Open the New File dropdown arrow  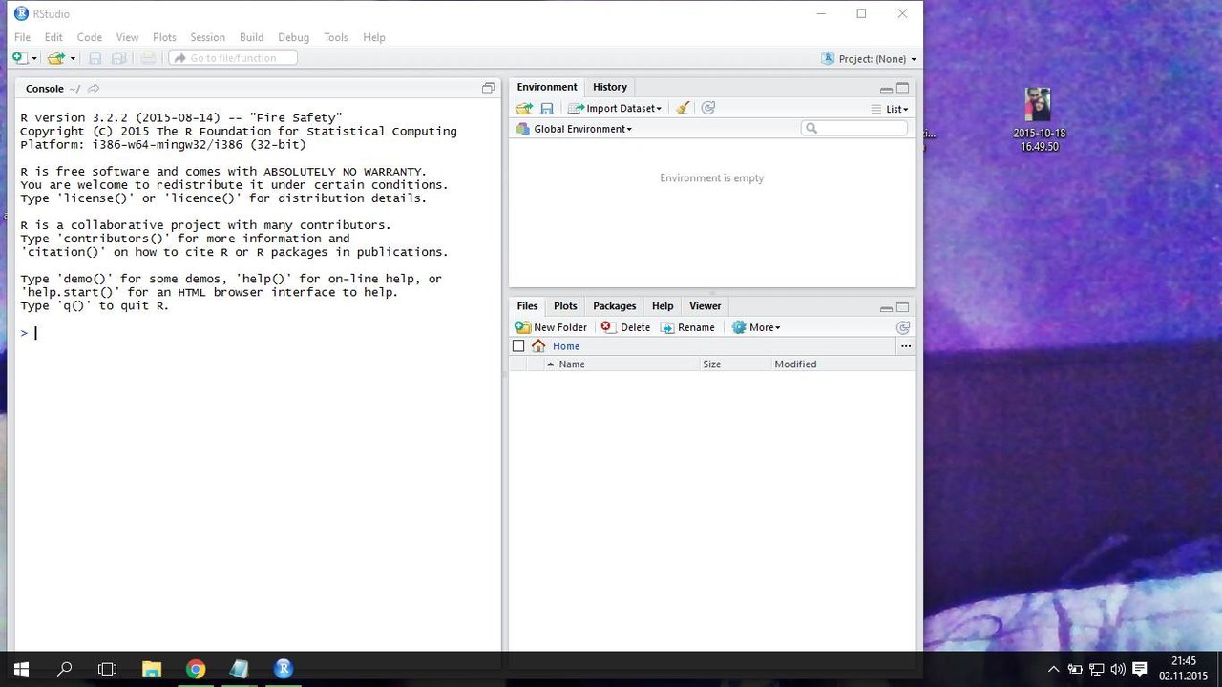pos(34,59)
